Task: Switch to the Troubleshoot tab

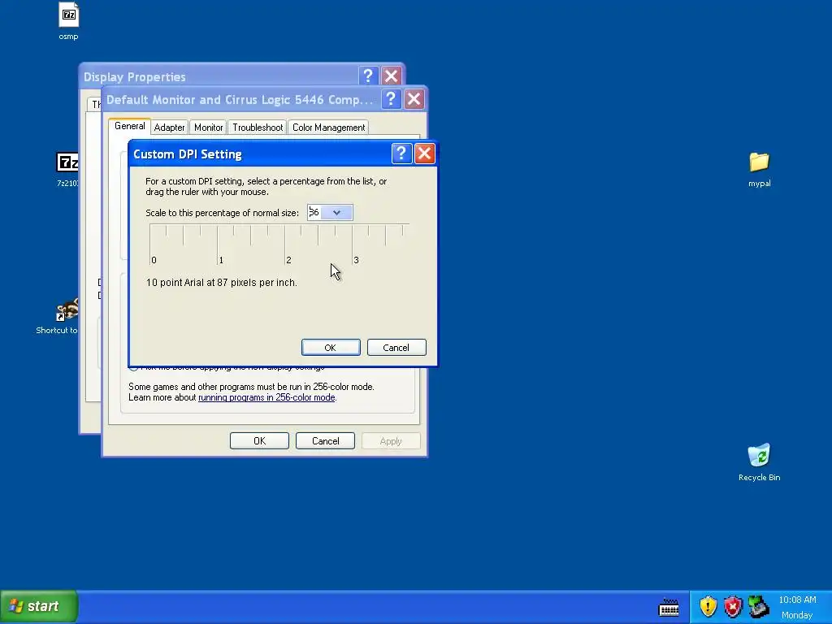Action: pyautogui.click(x=258, y=128)
